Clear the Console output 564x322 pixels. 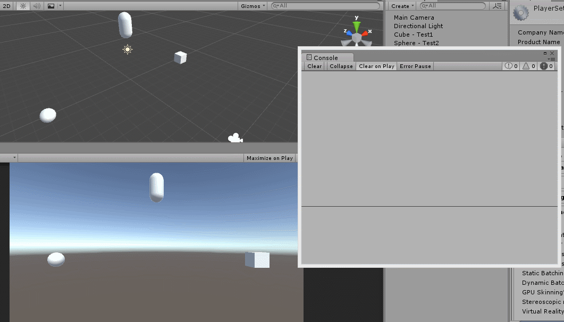click(x=314, y=66)
